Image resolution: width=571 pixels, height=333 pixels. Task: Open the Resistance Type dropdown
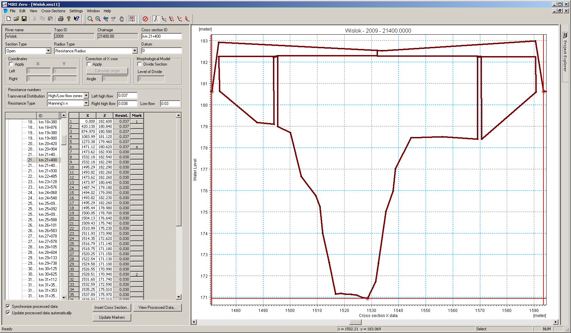pos(86,103)
